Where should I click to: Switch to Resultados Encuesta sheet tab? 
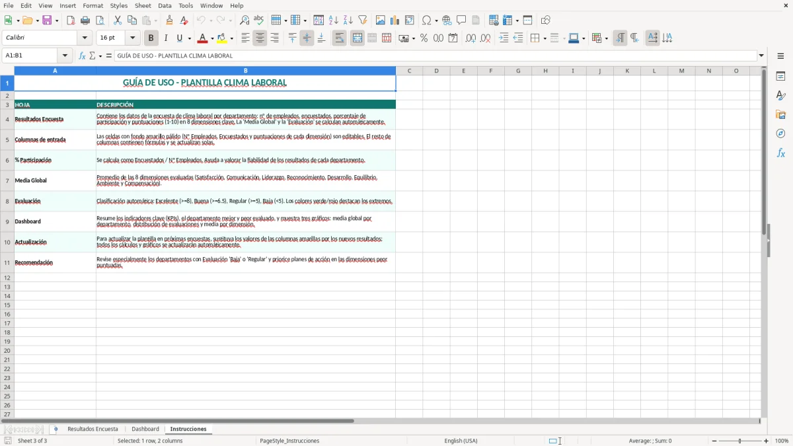click(x=93, y=429)
